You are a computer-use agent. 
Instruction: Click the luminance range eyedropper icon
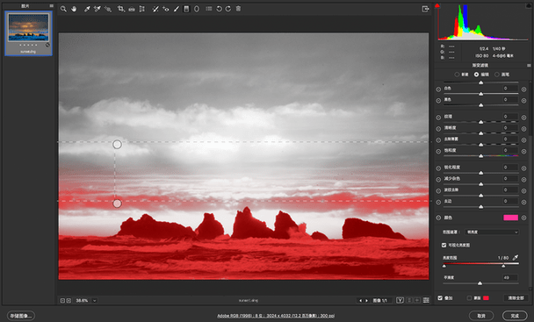pos(516,258)
